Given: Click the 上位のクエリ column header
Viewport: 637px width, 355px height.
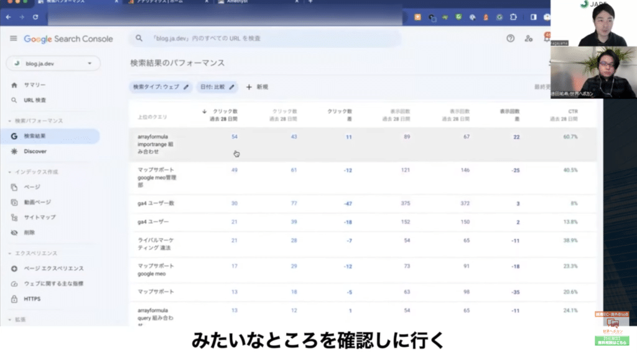Looking at the screenshot, I should (x=152, y=117).
